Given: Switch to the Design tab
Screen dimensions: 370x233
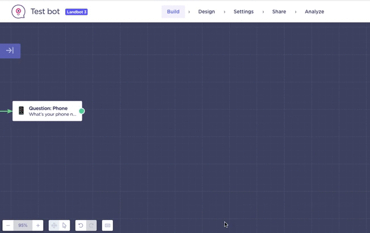Looking at the screenshot, I should 207,11.
